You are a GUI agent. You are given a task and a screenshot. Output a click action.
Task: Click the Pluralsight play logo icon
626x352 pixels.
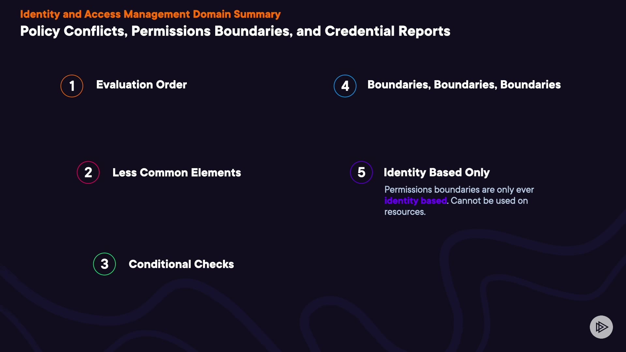[x=601, y=327]
